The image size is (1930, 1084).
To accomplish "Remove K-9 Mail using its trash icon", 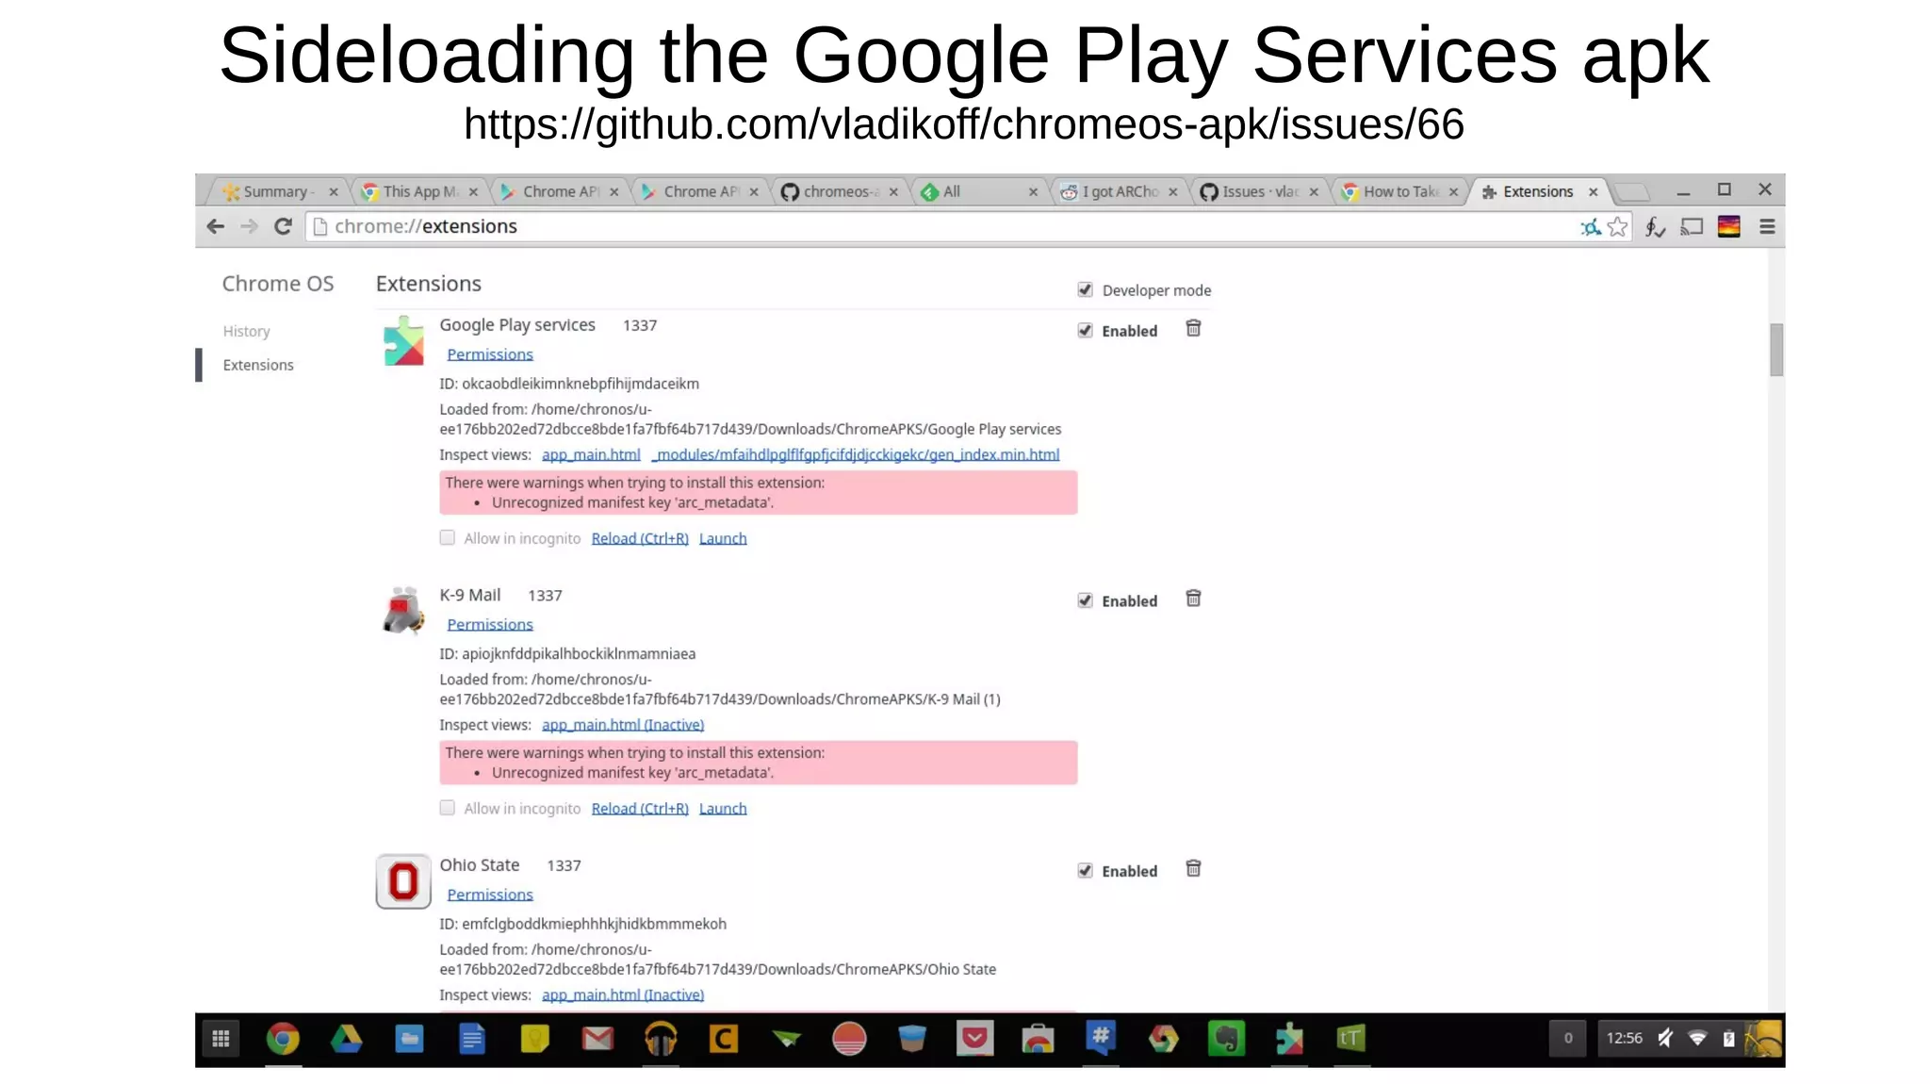I will 1193,599.
